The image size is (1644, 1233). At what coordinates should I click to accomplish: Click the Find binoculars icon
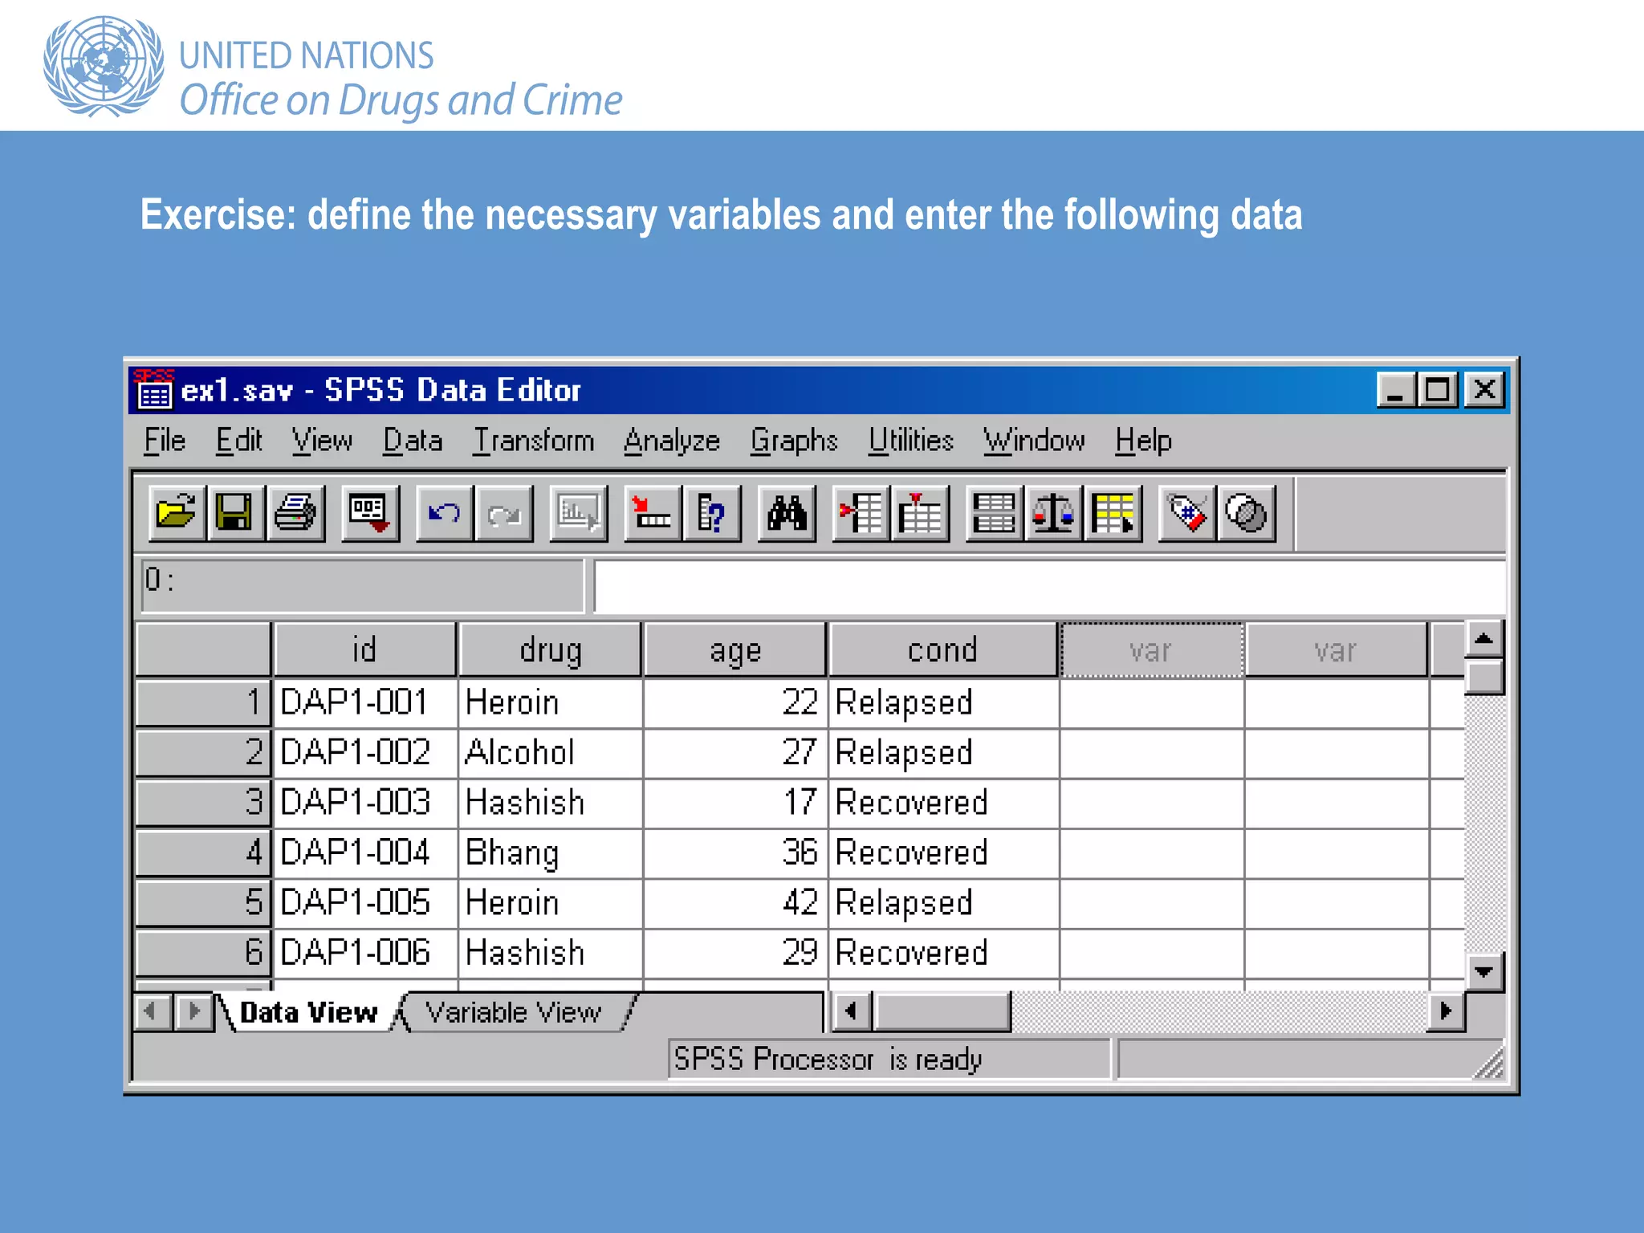point(787,513)
